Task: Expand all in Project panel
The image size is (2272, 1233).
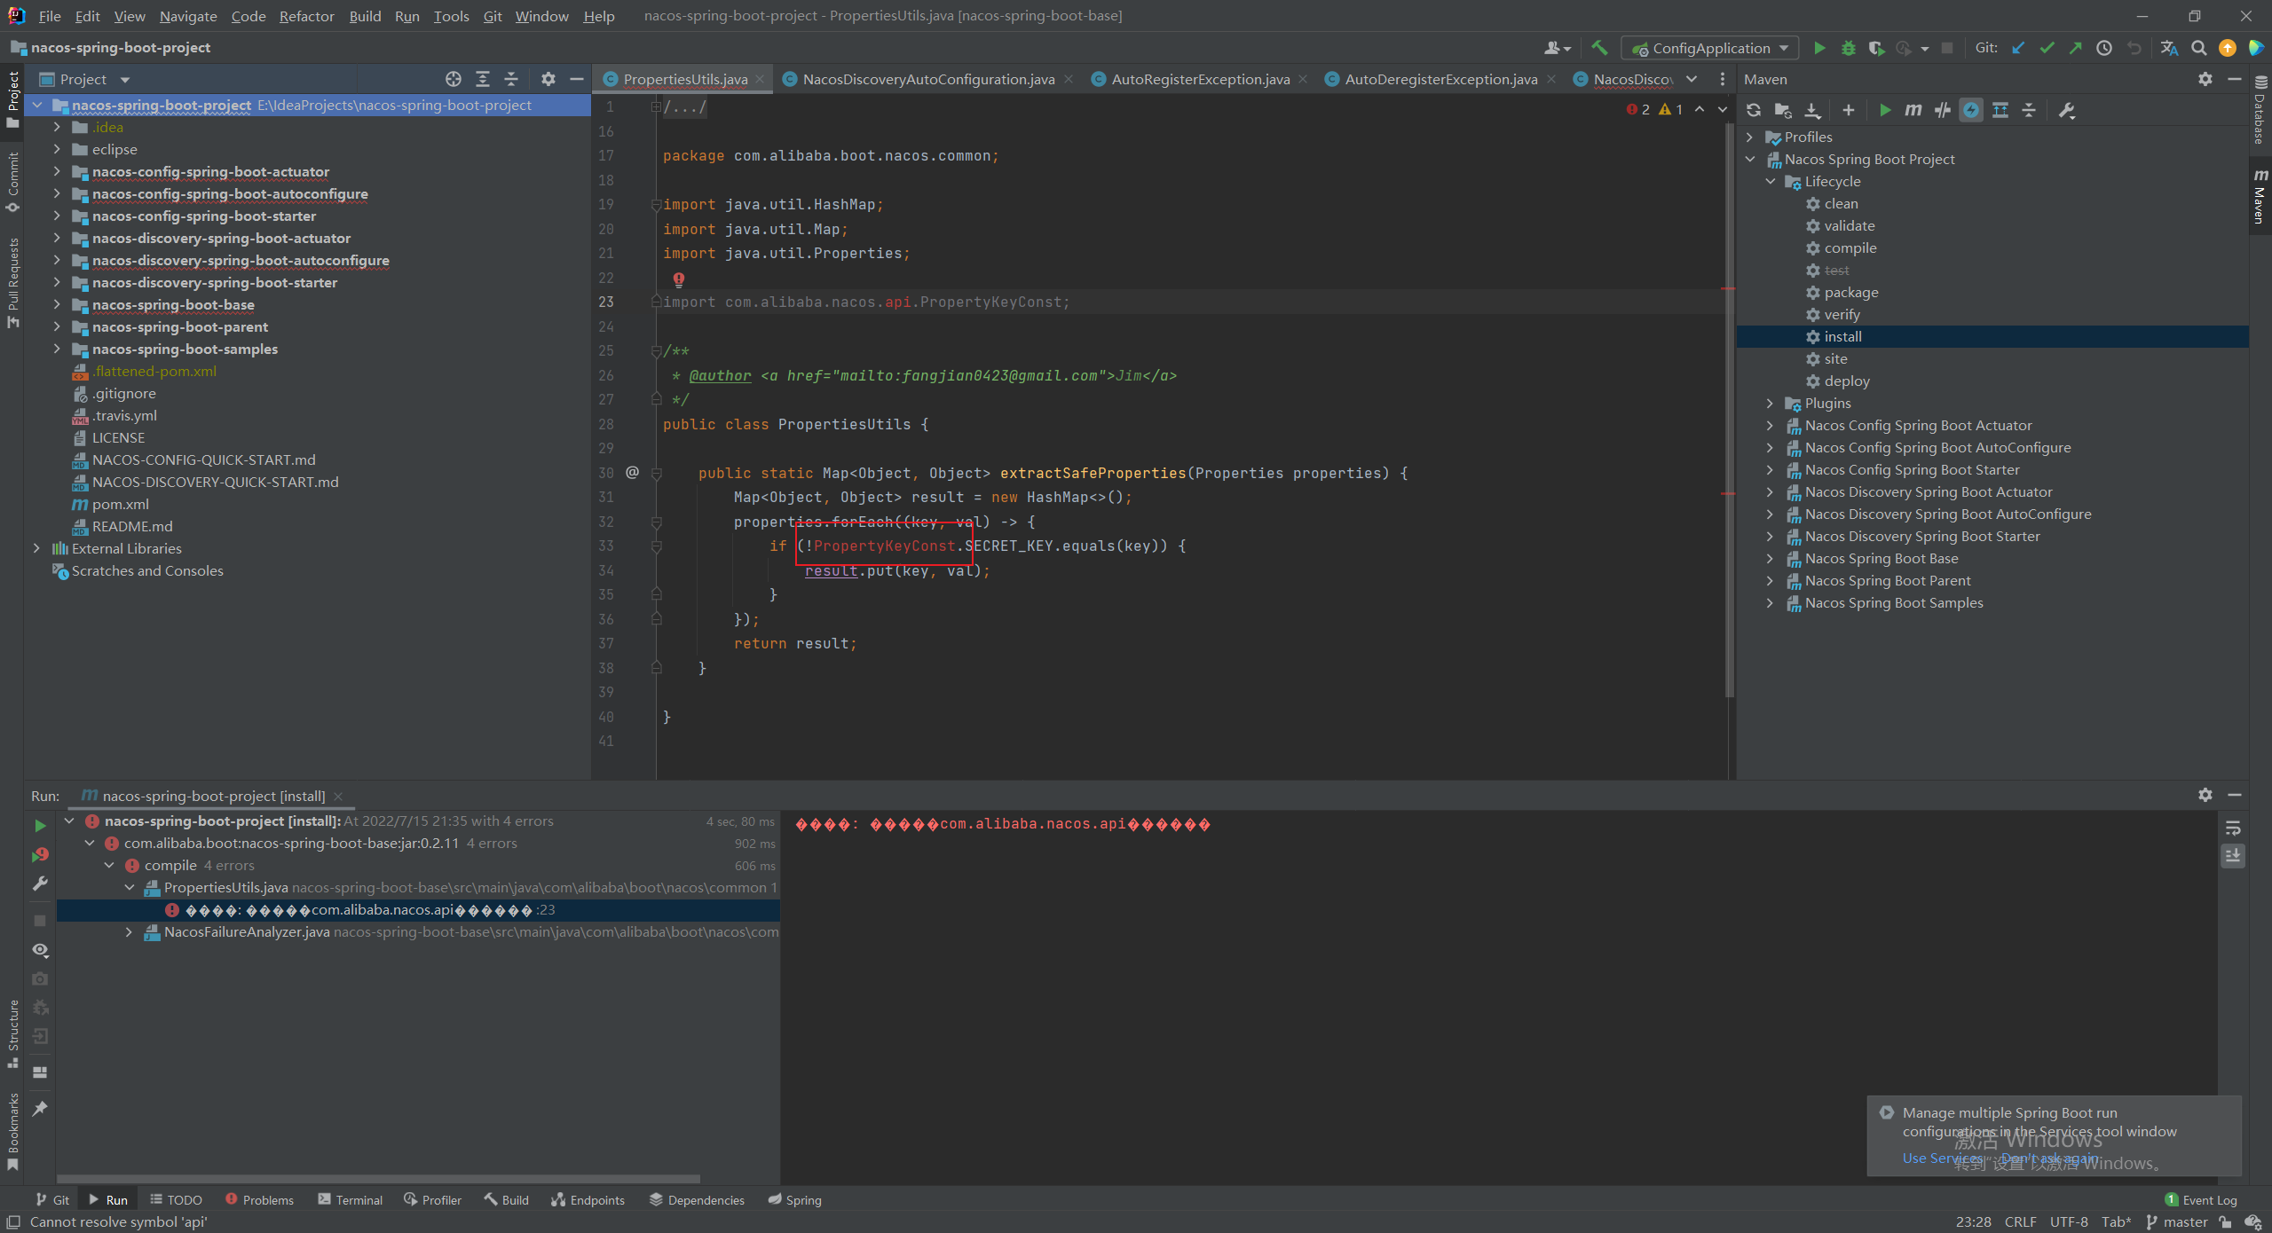Action: [x=483, y=79]
